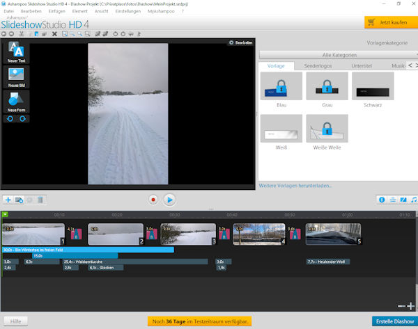Click the redo arrow in the top toolbar
This screenshot has height=329, width=418.
[x=11, y=34]
